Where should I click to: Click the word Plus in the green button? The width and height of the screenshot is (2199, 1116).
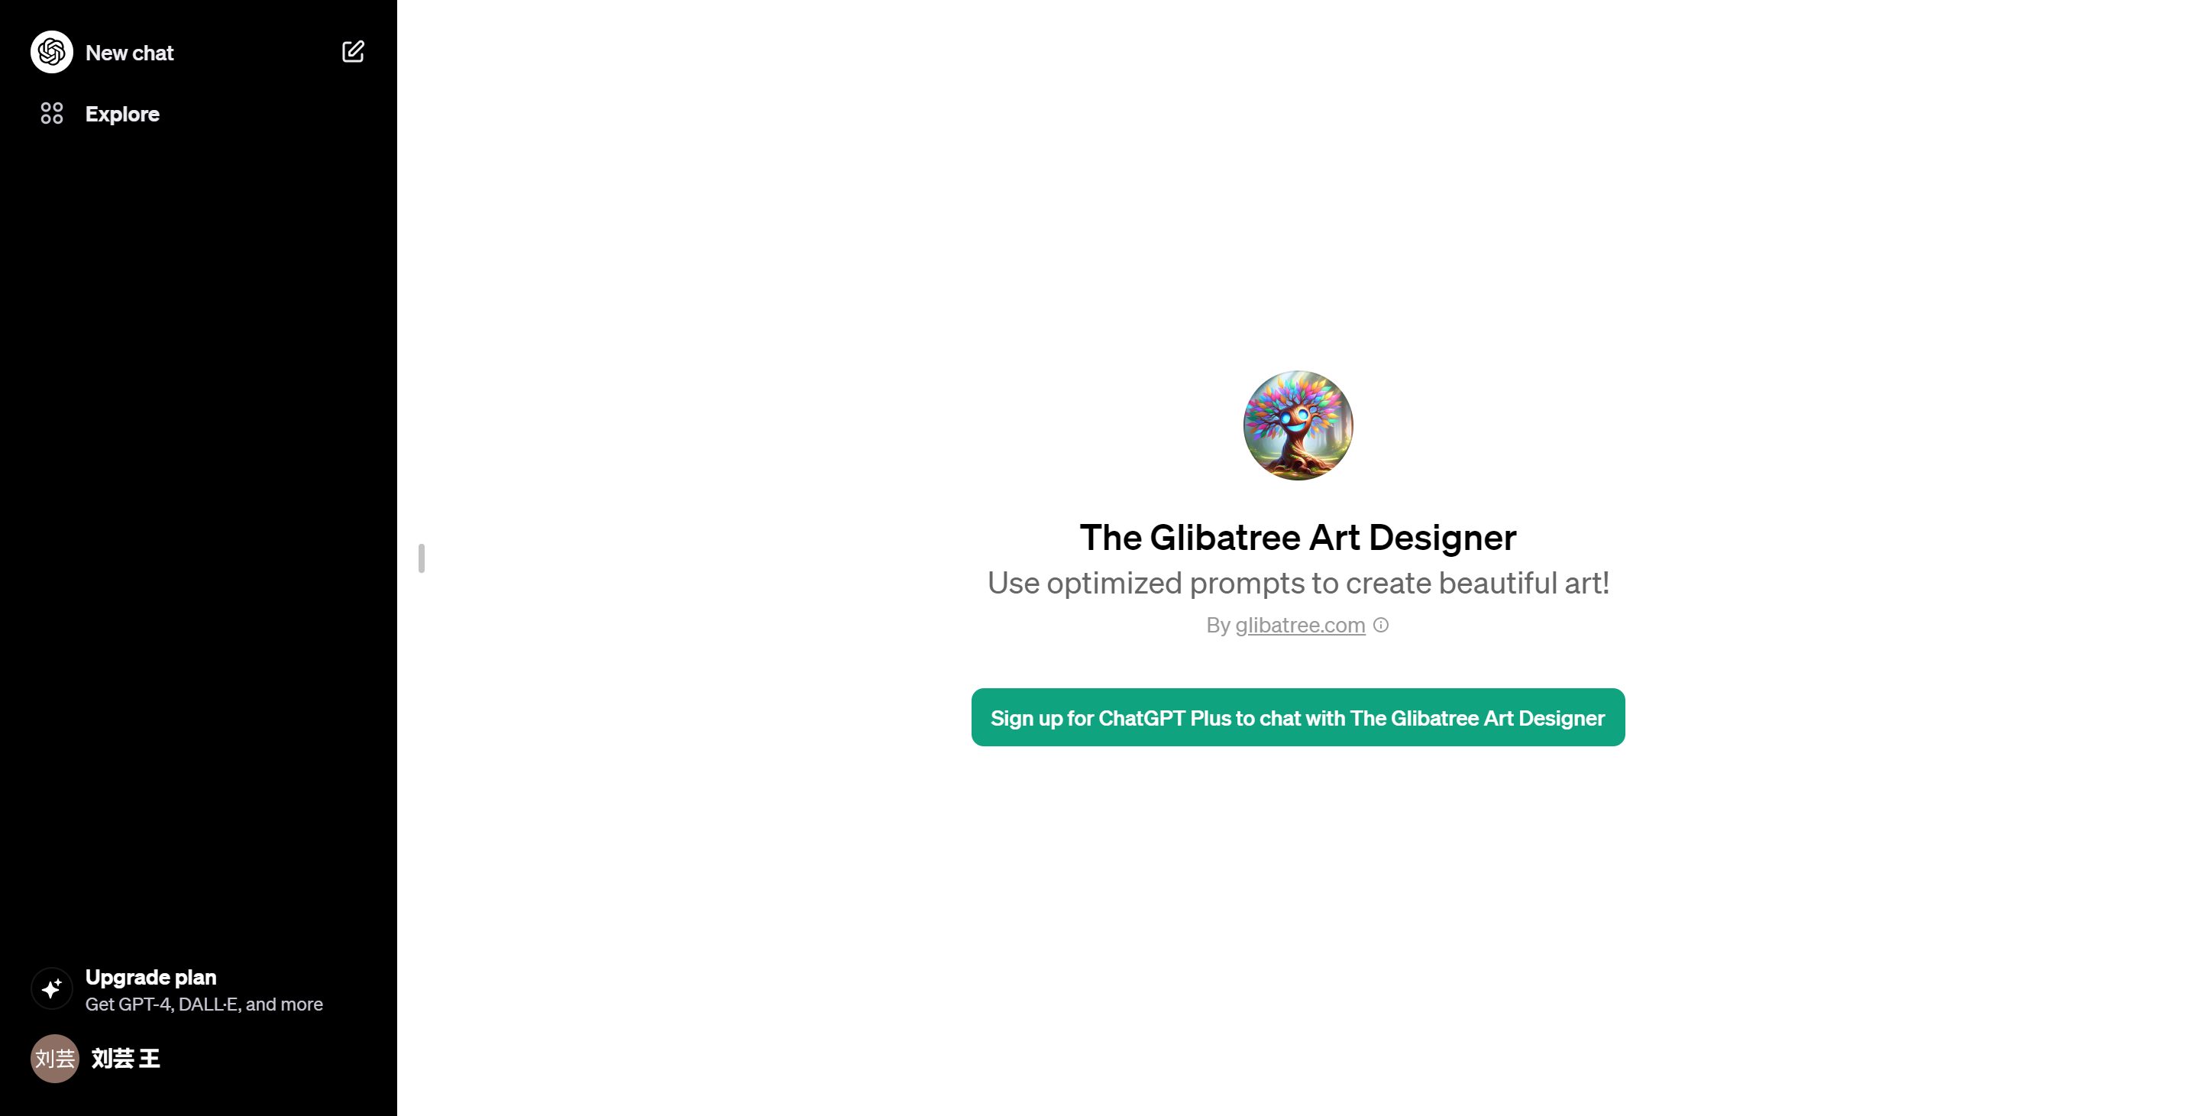point(1211,718)
